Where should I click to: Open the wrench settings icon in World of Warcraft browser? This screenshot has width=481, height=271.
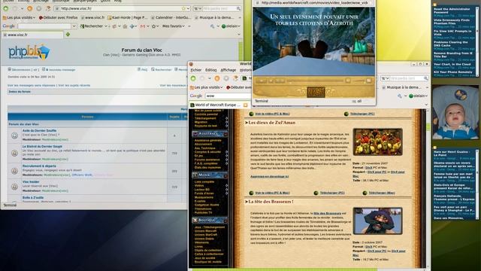[x=399, y=96]
